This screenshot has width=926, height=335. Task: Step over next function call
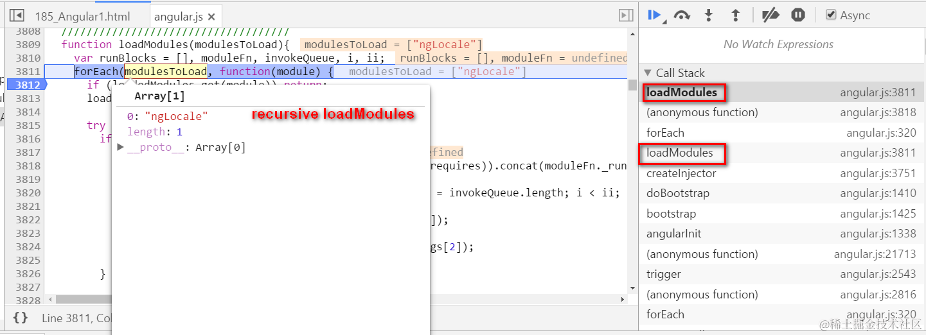[682, 15]
